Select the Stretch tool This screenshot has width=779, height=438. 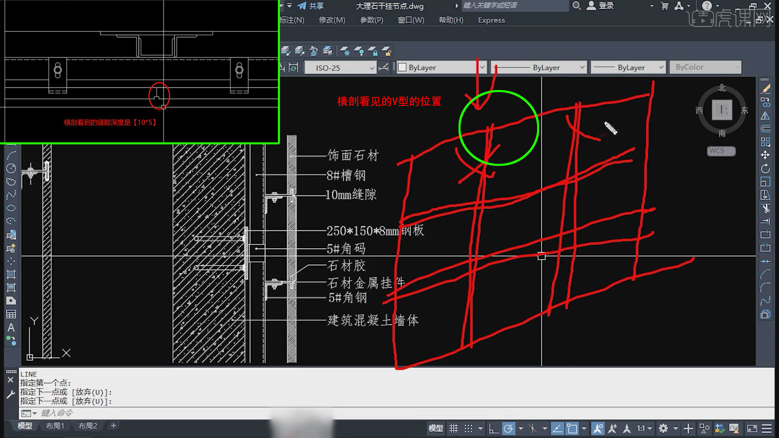click(765, 195)
